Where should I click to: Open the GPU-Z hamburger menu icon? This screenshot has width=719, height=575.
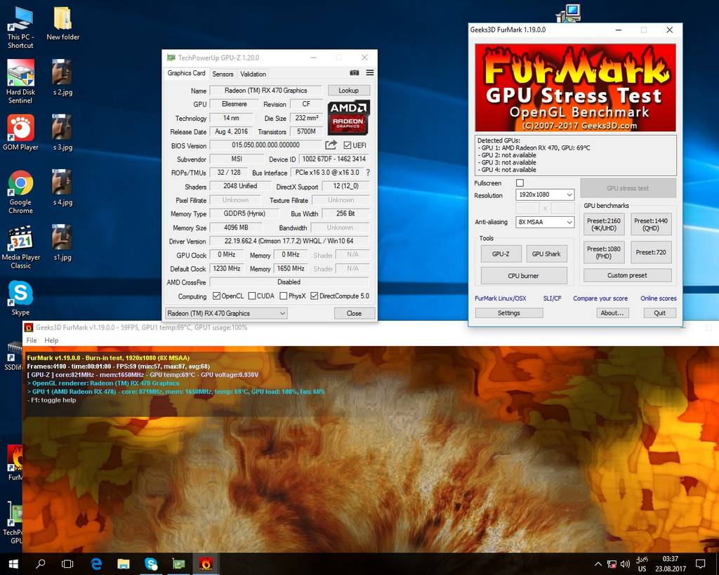(x=369, y=73)
